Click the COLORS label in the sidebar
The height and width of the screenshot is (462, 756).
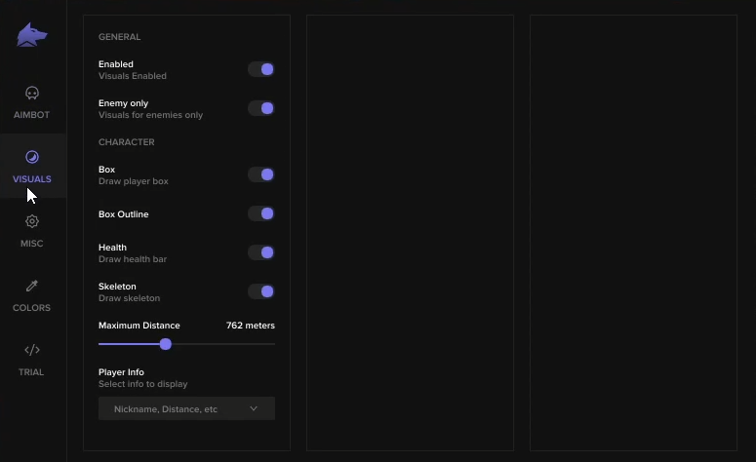click(31, 308)
